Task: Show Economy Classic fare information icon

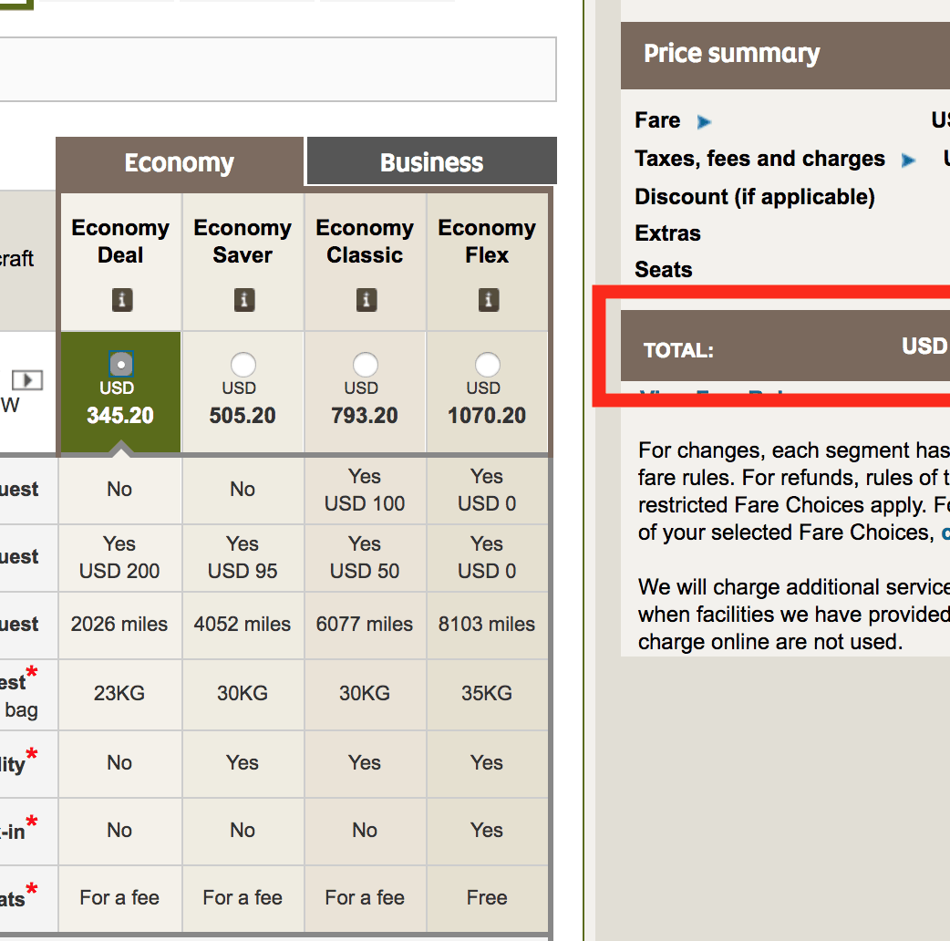Action: click(x=365, y=299)
